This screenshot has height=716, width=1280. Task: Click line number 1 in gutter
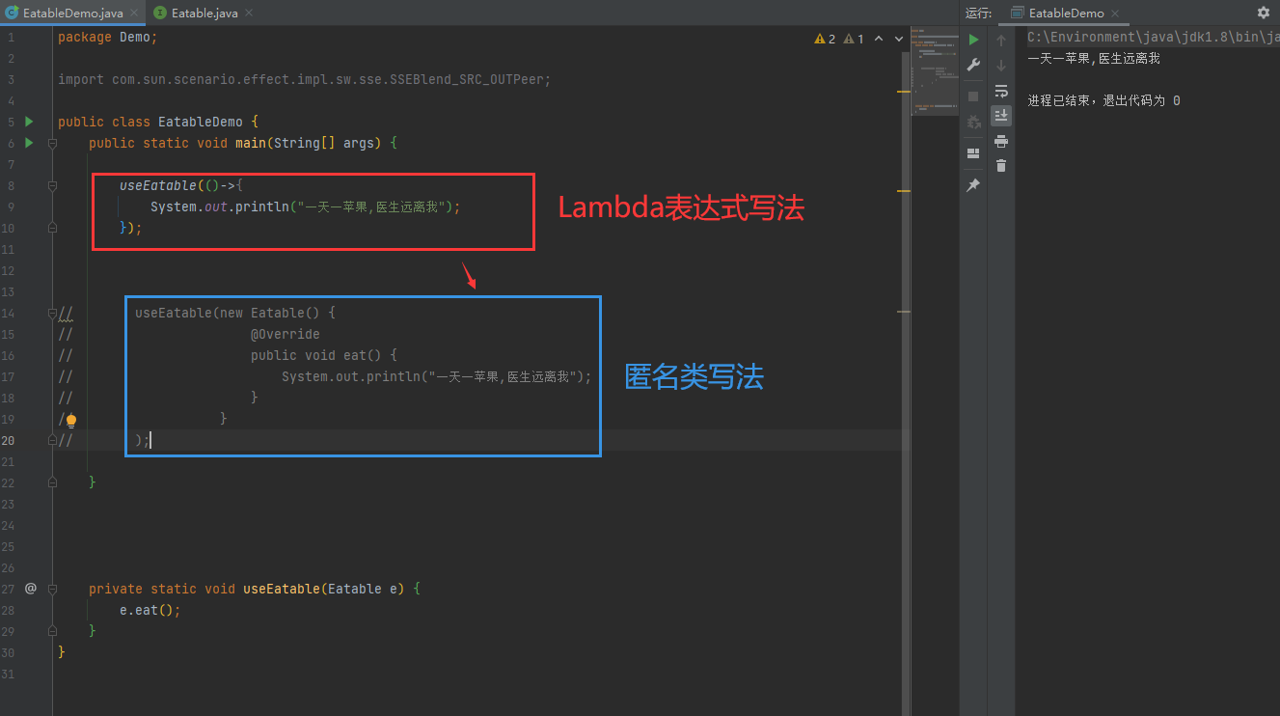[11, 37]
